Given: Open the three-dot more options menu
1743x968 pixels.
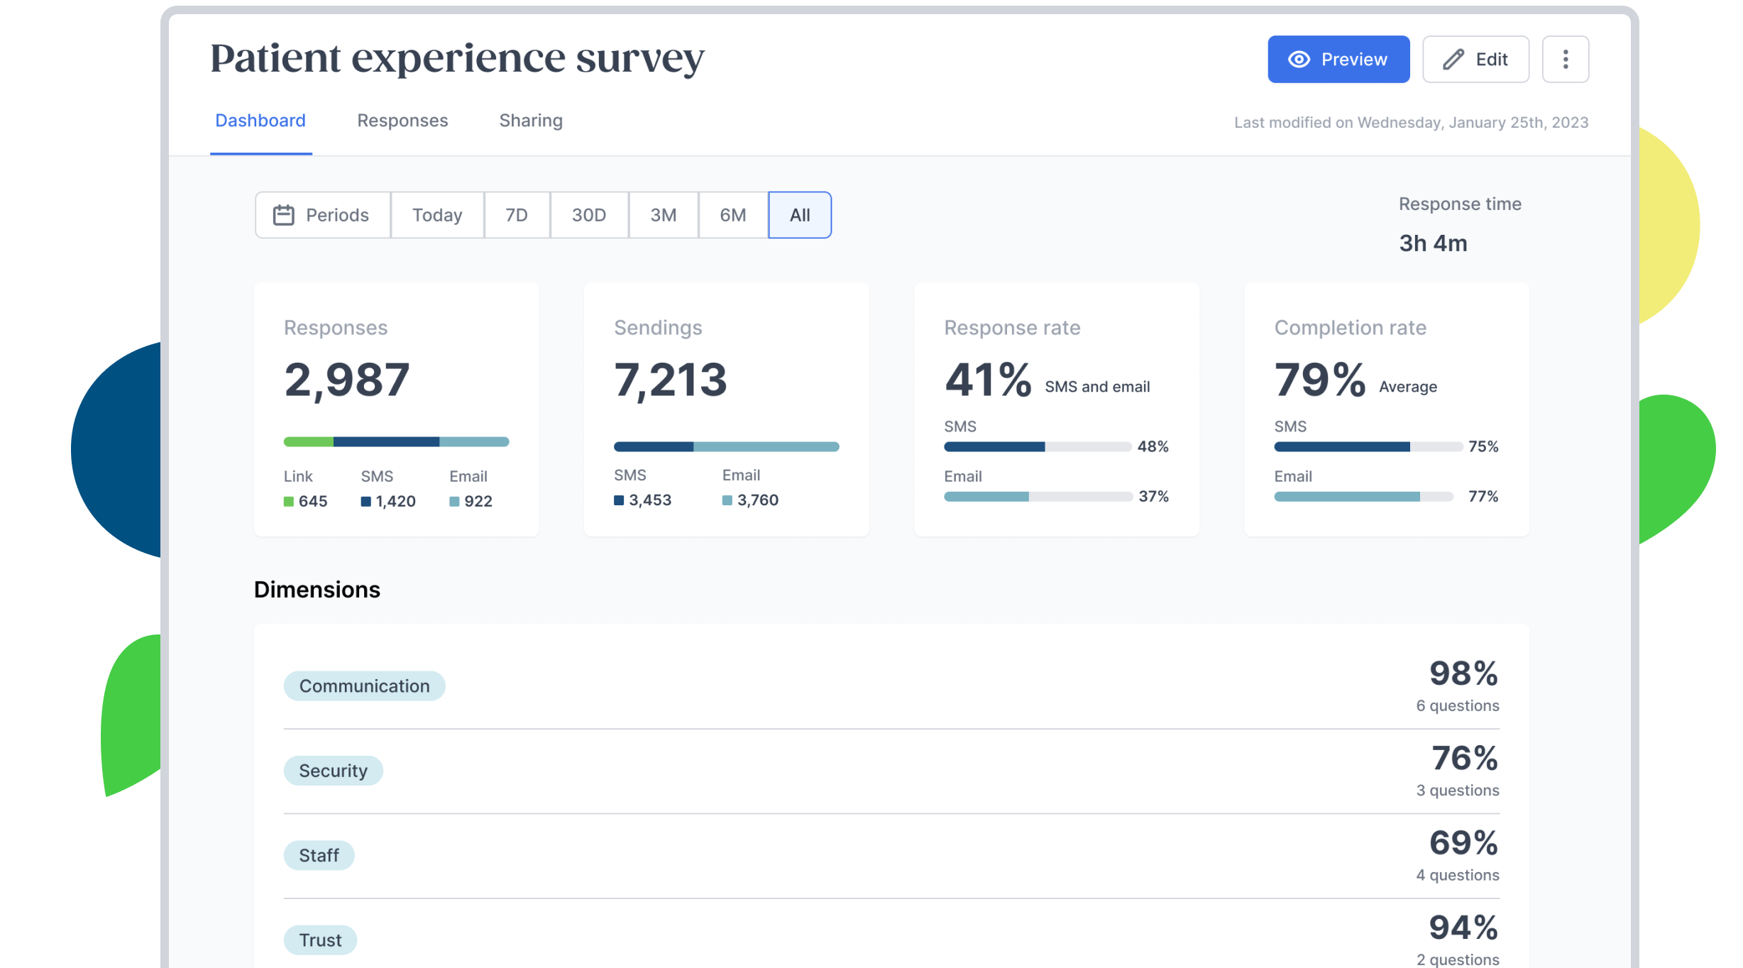Looking at the screenshot, I should tap(1565, 60).
